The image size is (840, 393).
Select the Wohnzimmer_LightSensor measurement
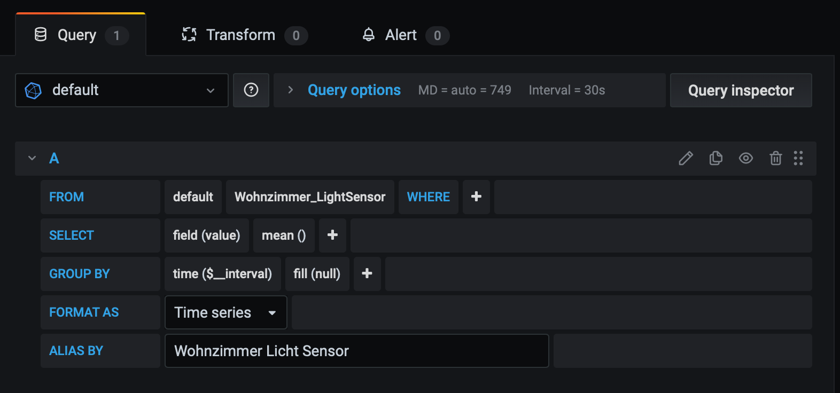coord(310,197)
